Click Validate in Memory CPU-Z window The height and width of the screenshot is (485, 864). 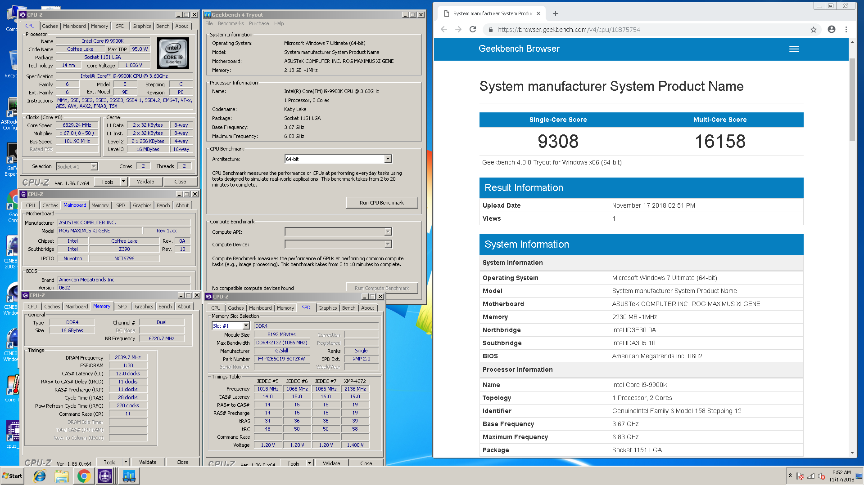pos(148,462)
